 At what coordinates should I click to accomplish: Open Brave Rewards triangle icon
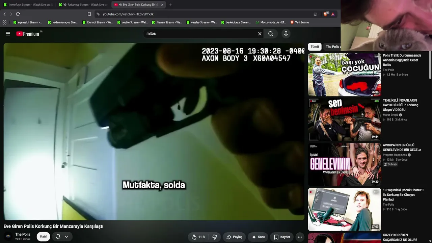333,14
